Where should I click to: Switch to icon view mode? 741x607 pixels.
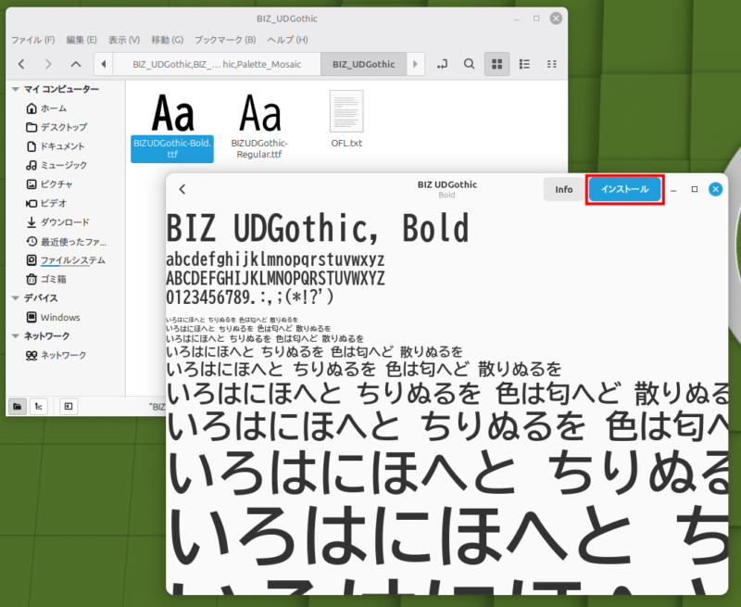coord(497,64)
